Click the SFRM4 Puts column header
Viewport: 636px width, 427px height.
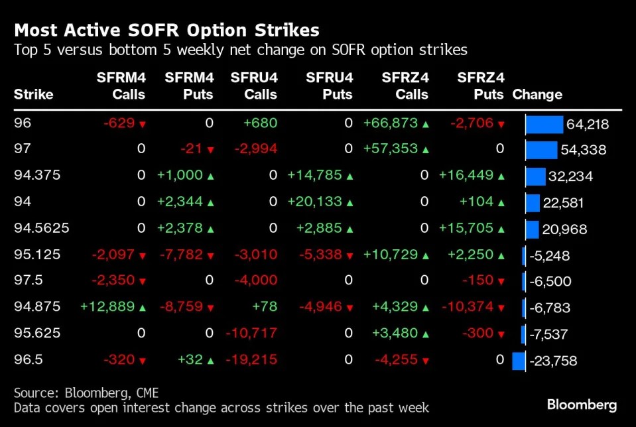[x=189, y=86]
